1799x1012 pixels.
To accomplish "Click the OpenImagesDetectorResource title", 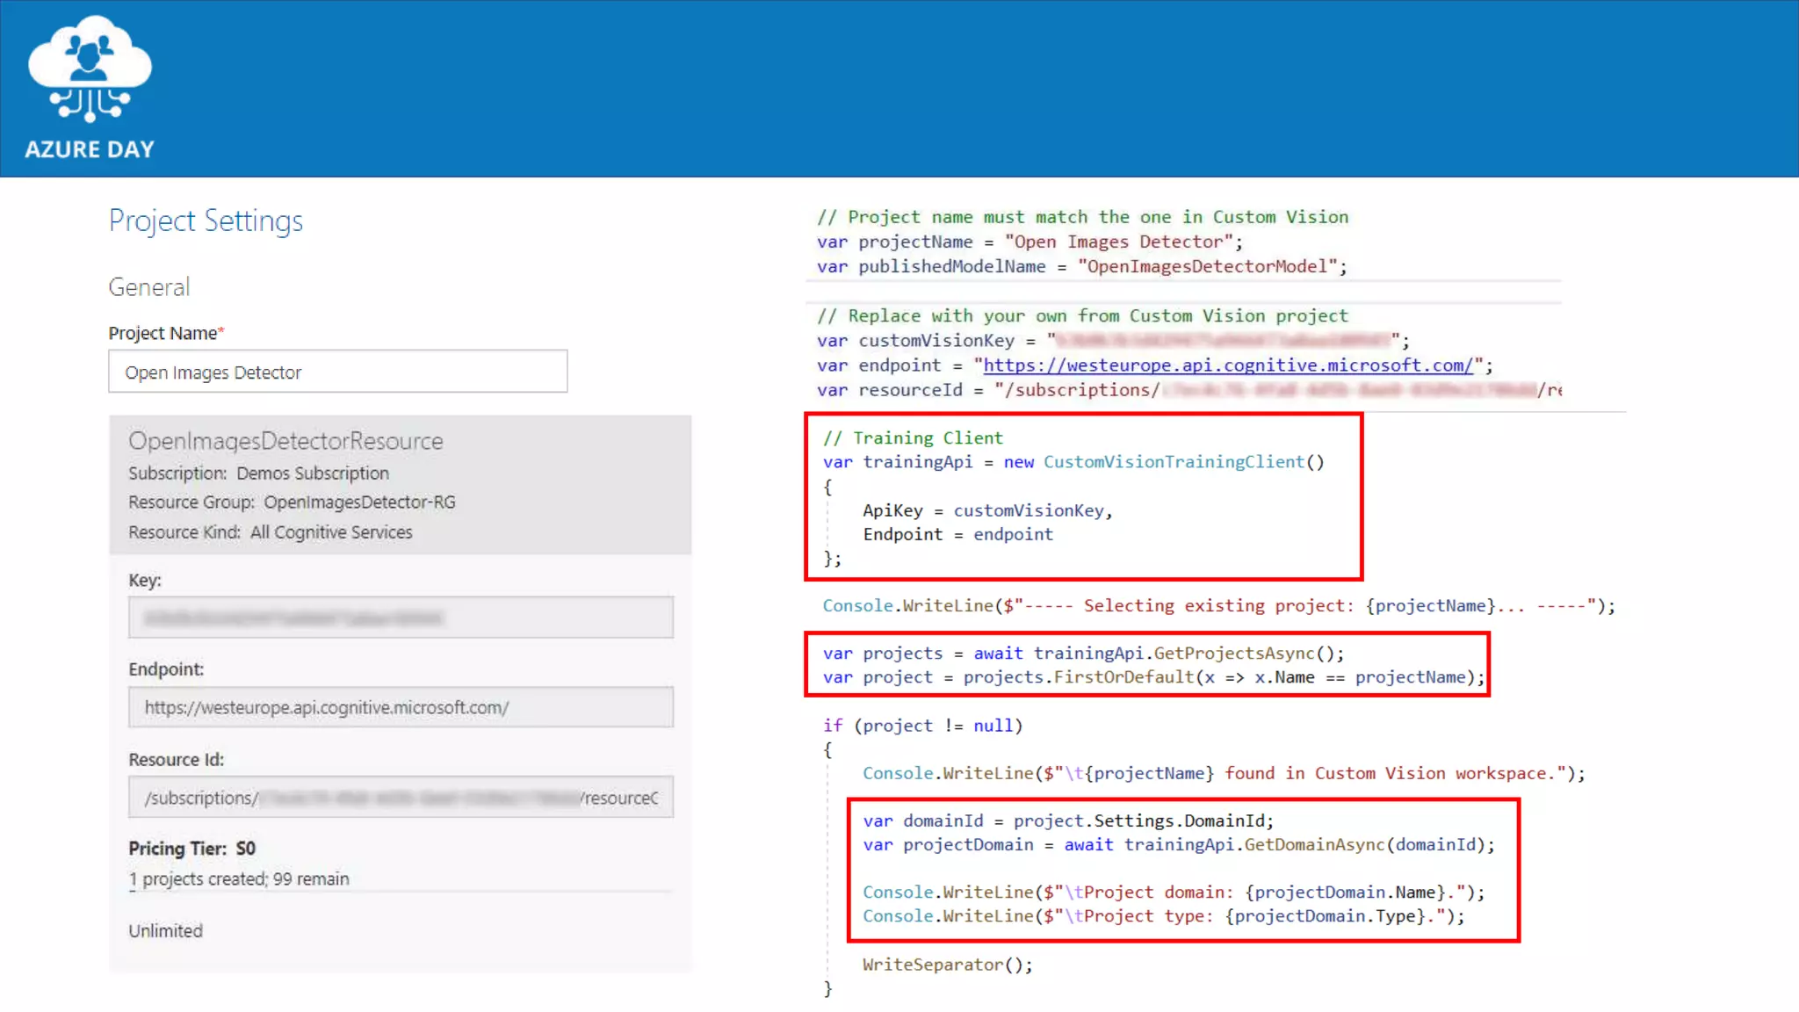I will (285, 441).
